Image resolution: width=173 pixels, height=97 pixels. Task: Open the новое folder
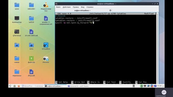tap(17, 58)
